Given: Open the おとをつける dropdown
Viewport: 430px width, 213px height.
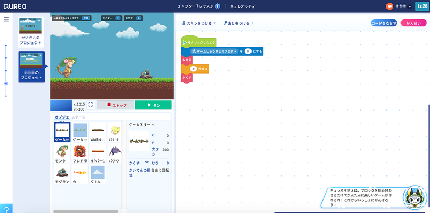Looking at the screenshot, I should coord(238,23).
